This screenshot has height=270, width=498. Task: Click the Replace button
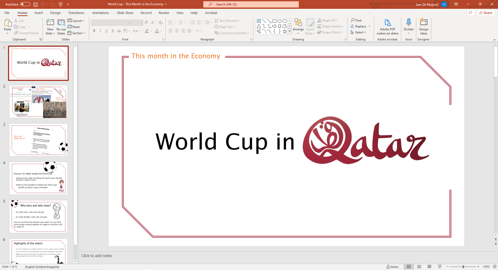point(358,26)
